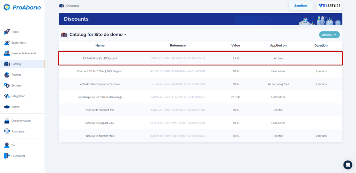
Task: Click the Applied on column header
Action: point(278,45)
